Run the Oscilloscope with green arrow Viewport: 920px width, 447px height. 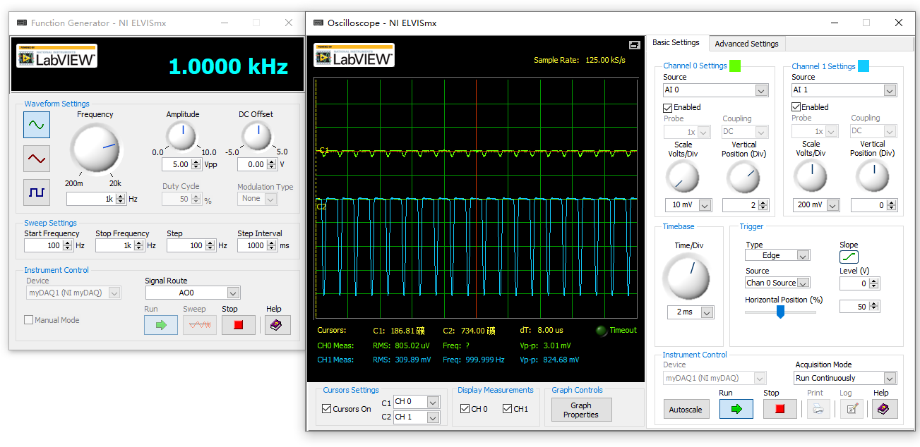(736, 409)
